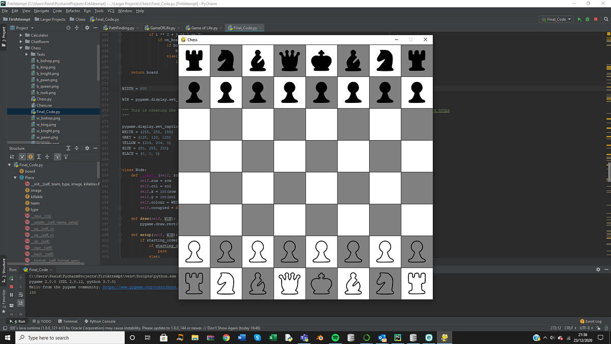Open the Navigate menu

42,10
